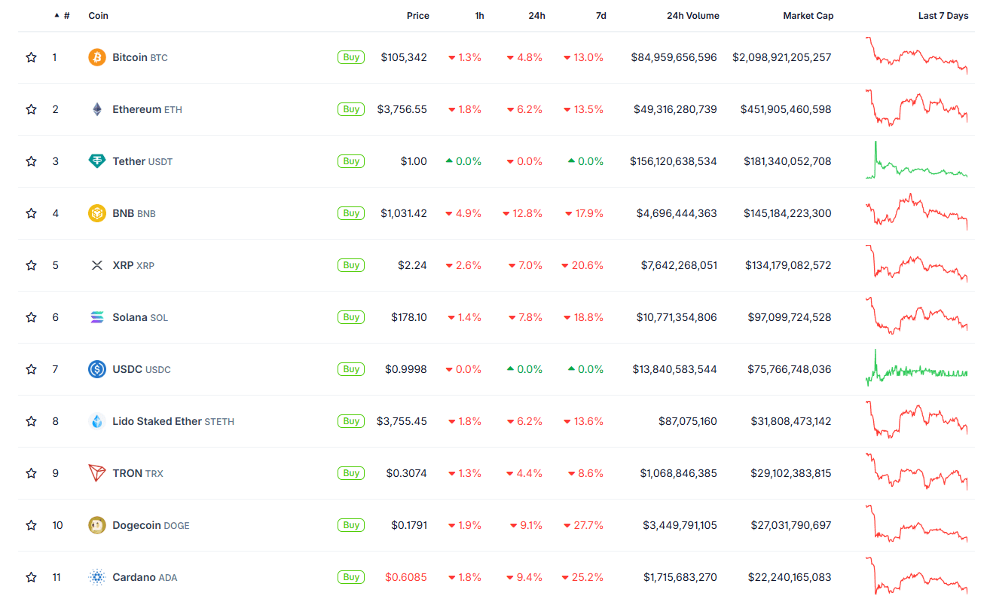Click the Buy button for Bitcoin

click(350, 57)
